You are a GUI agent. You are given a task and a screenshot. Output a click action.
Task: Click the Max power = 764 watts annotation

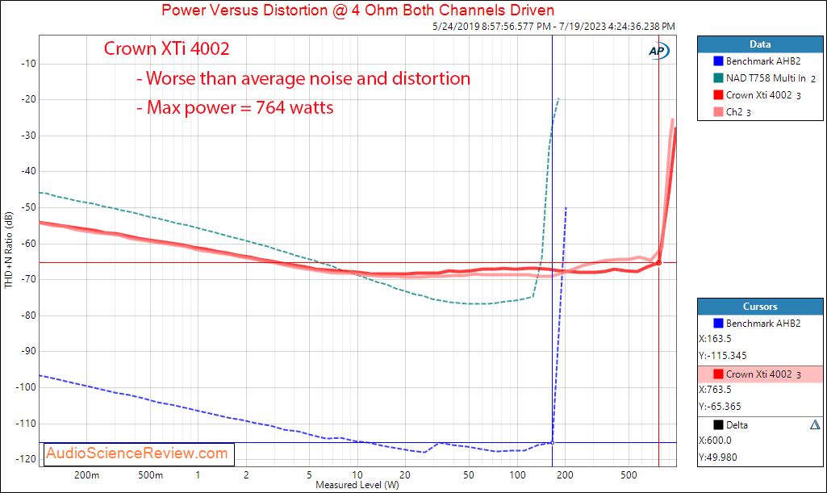tap(236, 107)
